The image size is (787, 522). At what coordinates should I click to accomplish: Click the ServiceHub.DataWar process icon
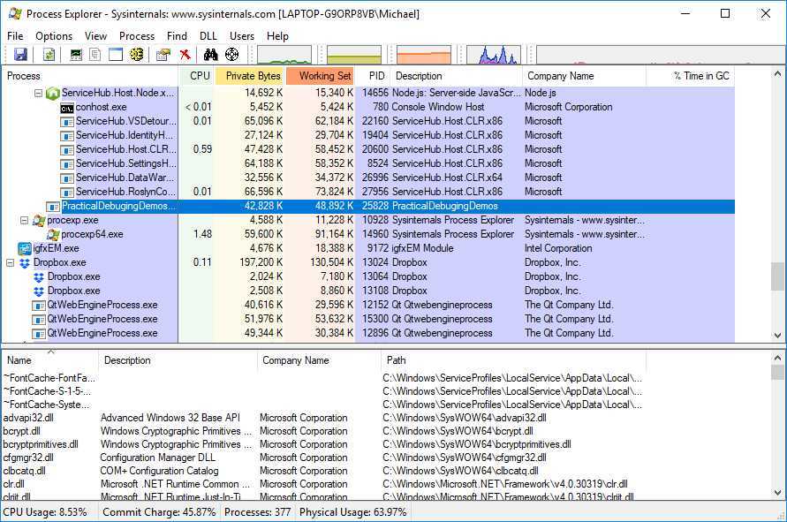pos(67,178)
